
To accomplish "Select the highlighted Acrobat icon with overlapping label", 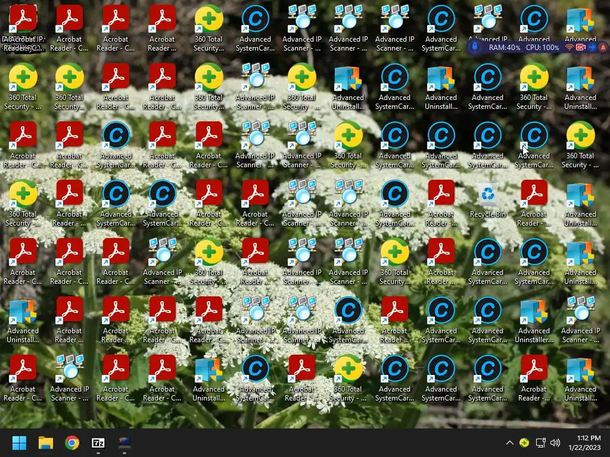I will 23,27.
